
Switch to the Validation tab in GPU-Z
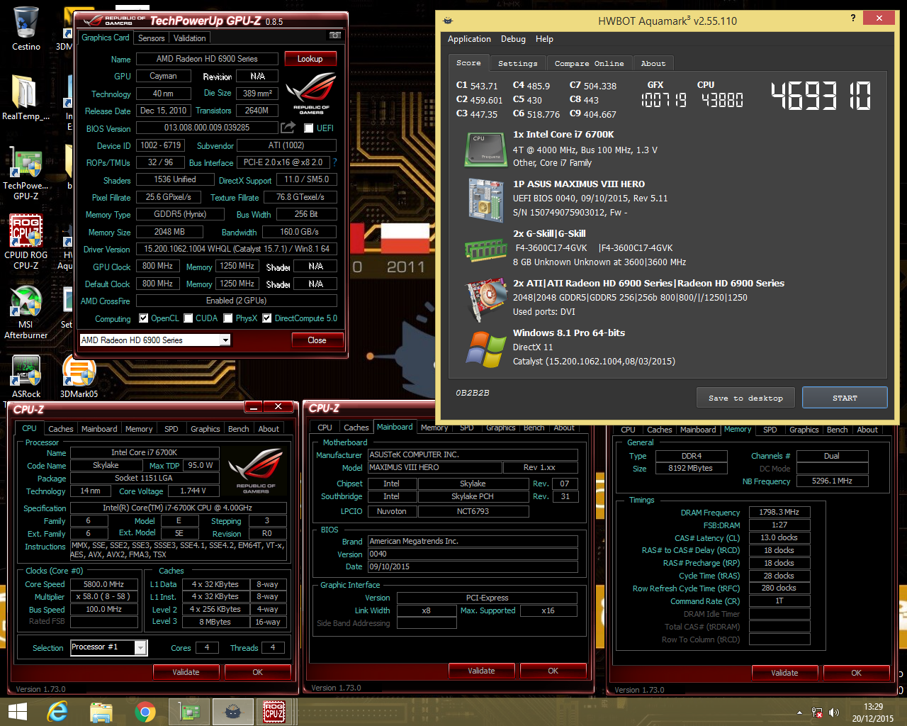tap(189, 38)
